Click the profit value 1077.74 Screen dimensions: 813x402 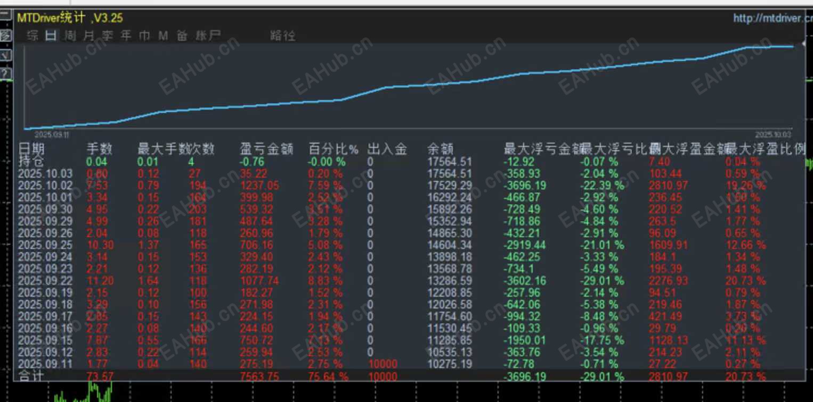pyautogui.click(x=259, y=281)
